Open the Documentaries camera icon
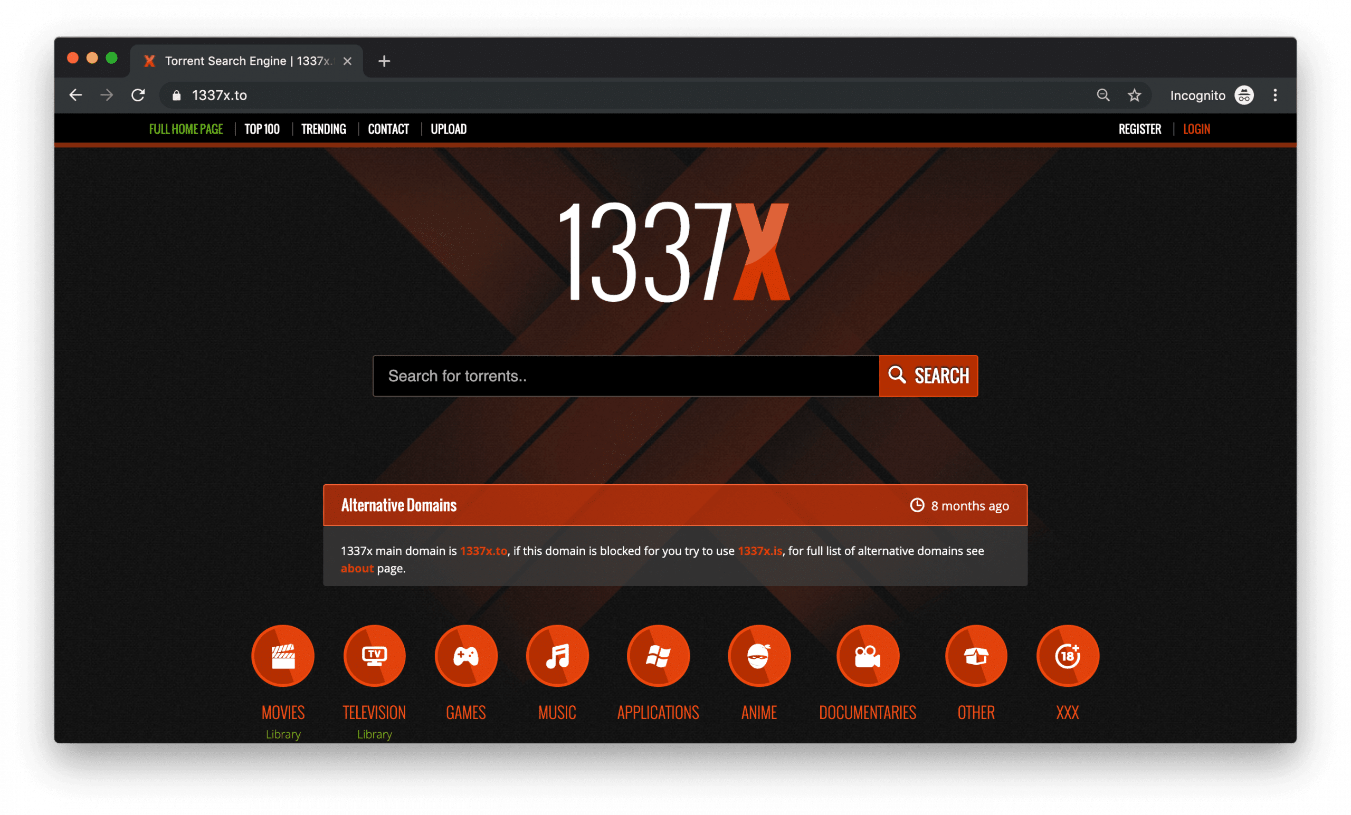This screenshot has height=815, width=1351. pos(868,656)
